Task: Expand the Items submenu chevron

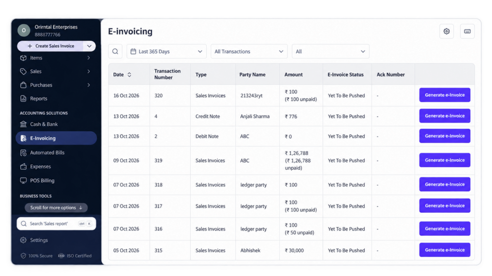Action: (x=88, y=58)
